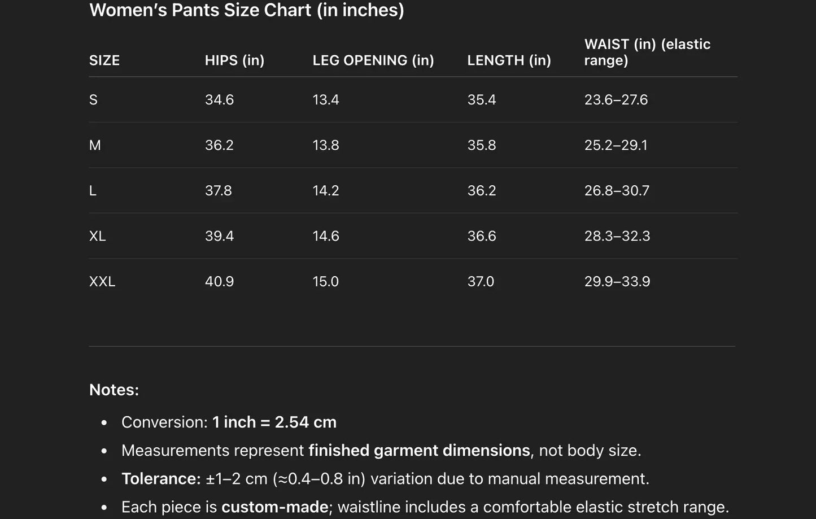
Task: Select the M size row label
Action: click(95, 145)
